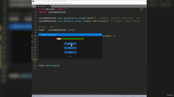Screen dimensions: 174x97
Task: Open the Tools menu
Action: pyautogui.click(x=56, y=4)
